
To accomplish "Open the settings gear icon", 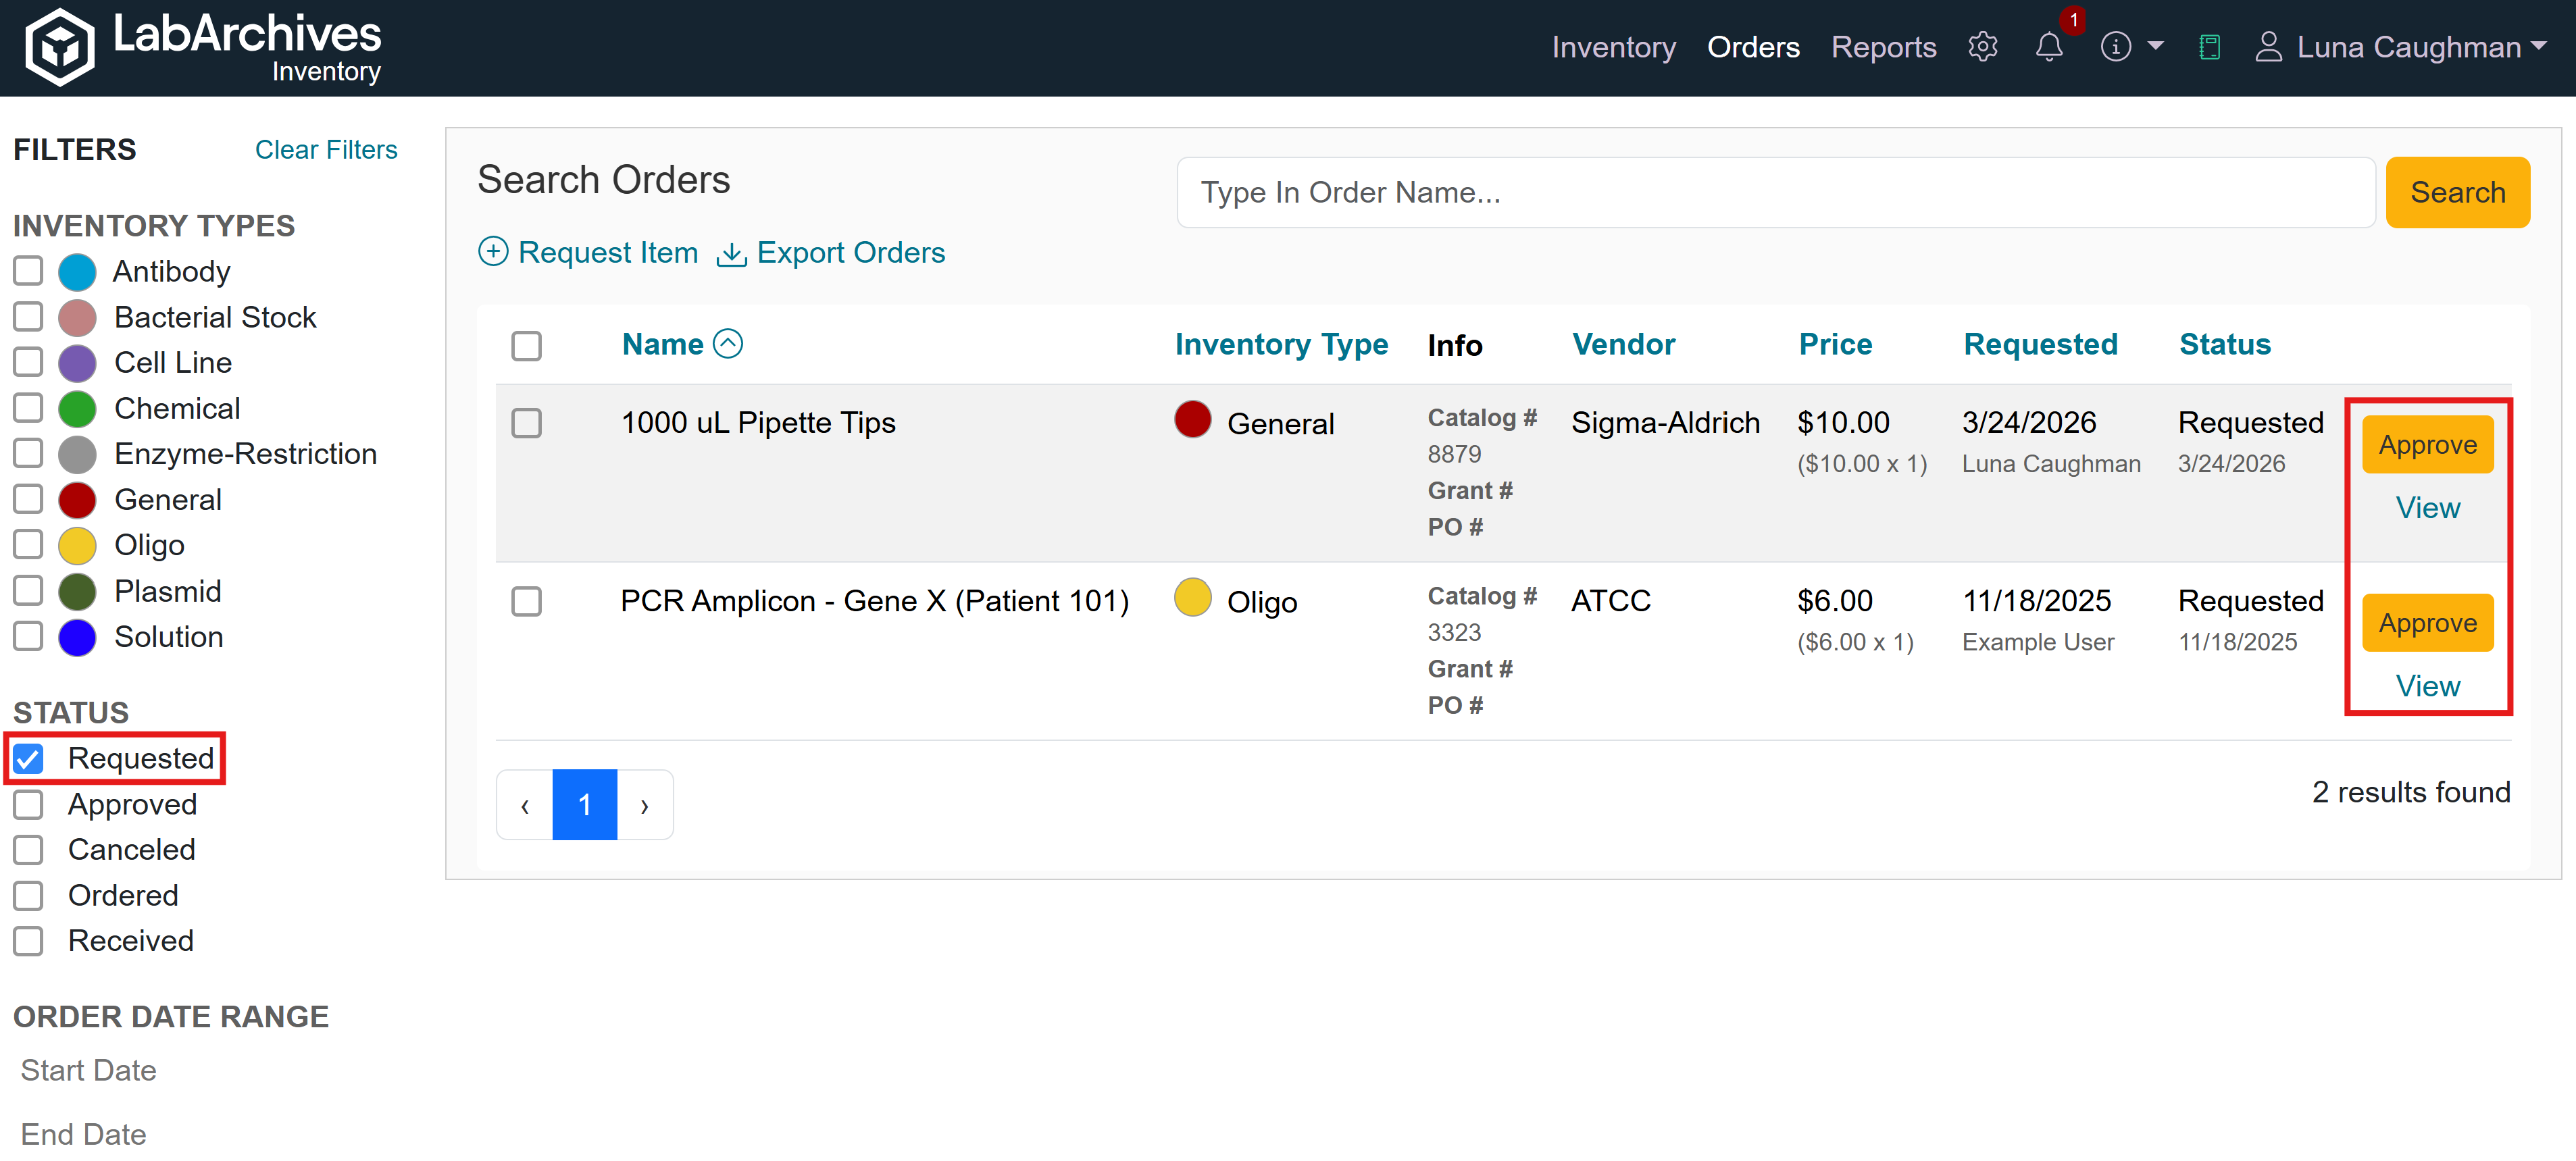I will coord(1982,47).
